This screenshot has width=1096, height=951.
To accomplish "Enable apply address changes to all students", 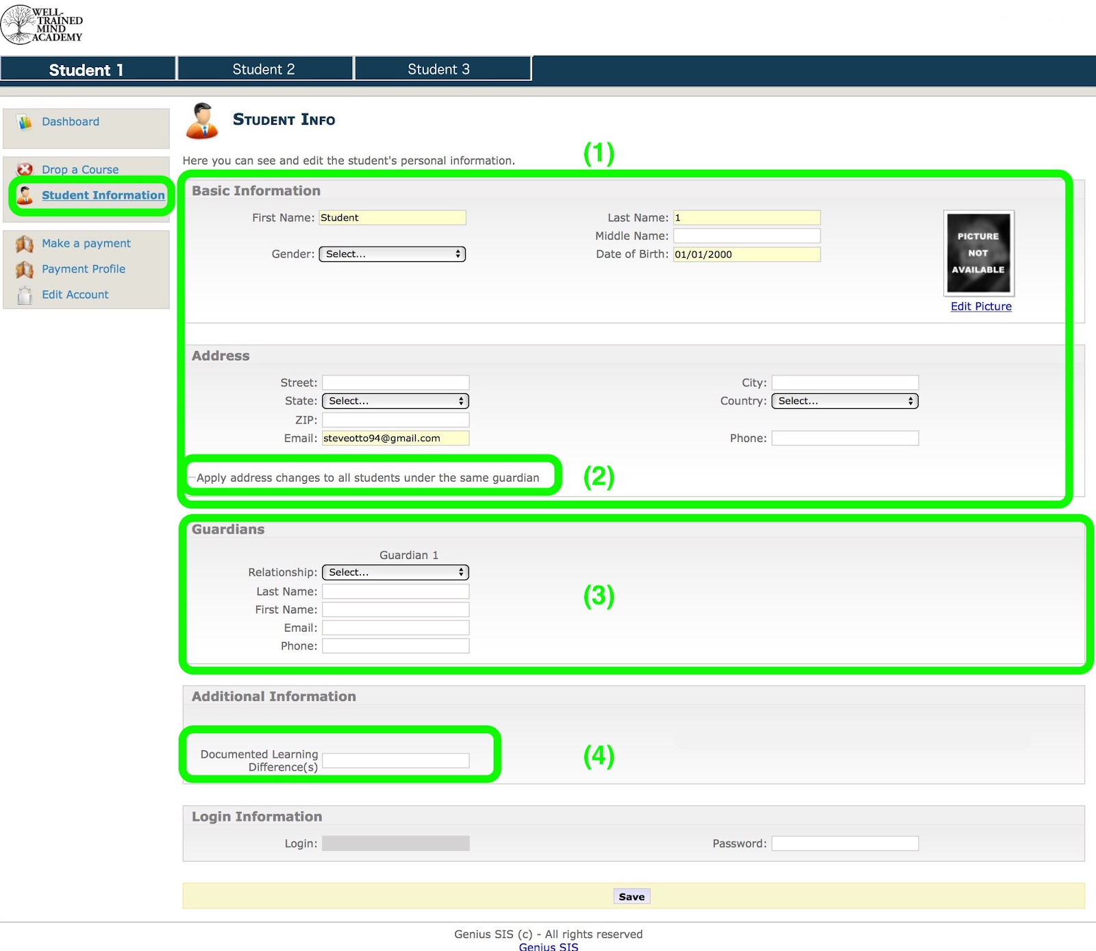I will click(192, 478).
